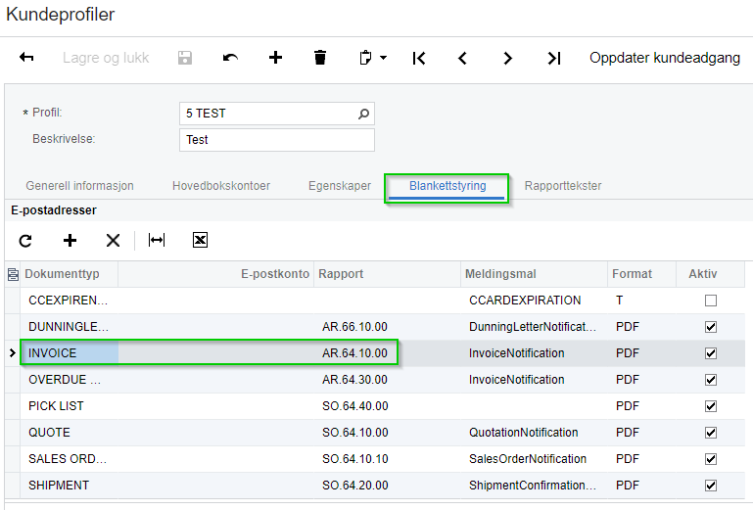Add a row to E-postadresser grid

tap(71, 240)
